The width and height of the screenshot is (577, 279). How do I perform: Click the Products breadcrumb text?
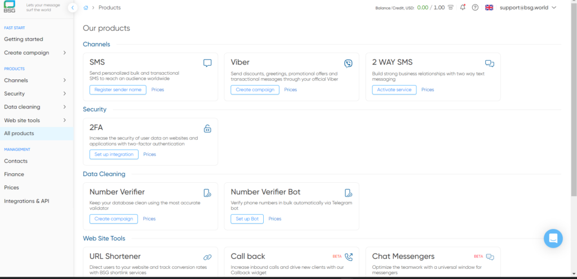click(x=110, y=8)
